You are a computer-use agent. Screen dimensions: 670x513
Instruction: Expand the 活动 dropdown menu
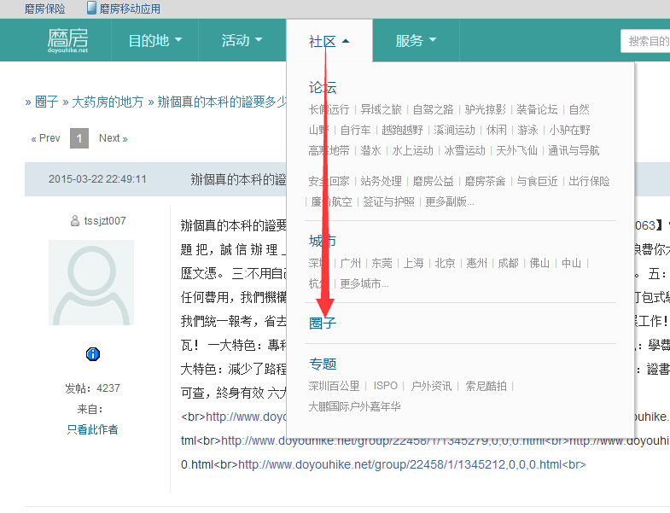[x=242, y=40]
